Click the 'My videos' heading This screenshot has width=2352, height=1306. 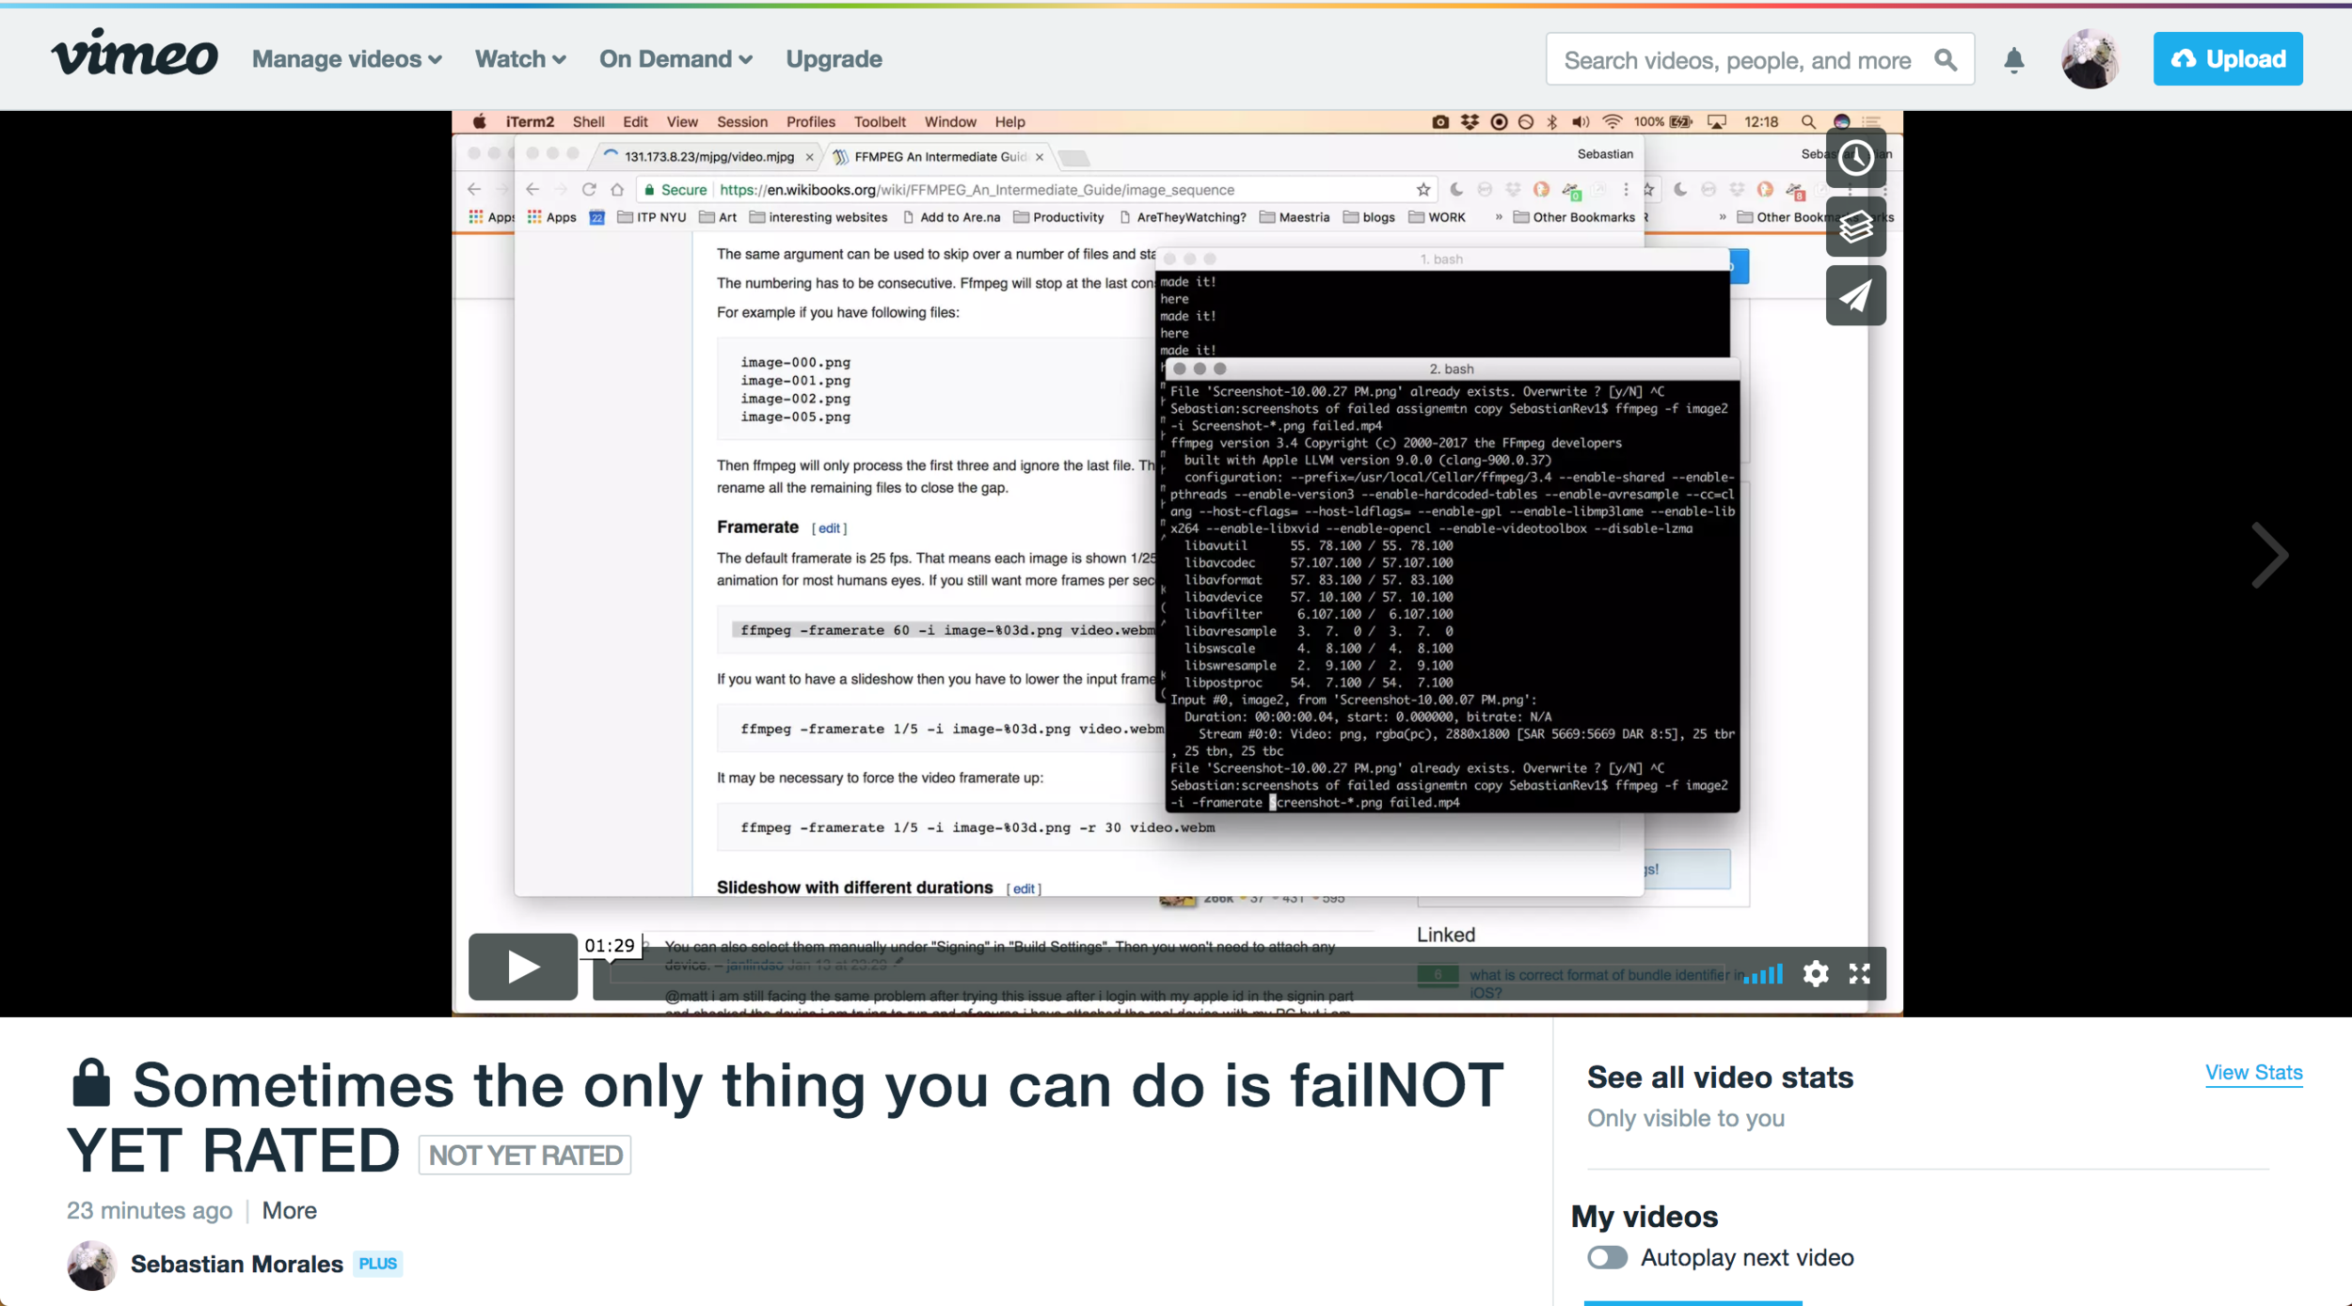[1645, 1217]
